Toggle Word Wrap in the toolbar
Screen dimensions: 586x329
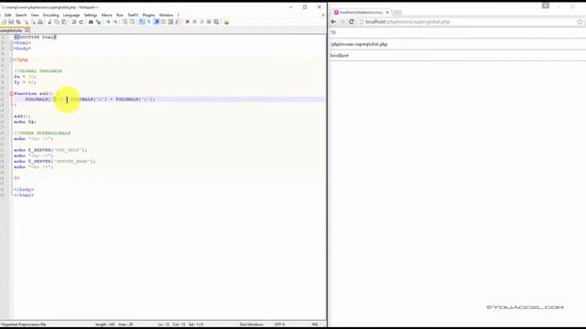tap(141, 22)
